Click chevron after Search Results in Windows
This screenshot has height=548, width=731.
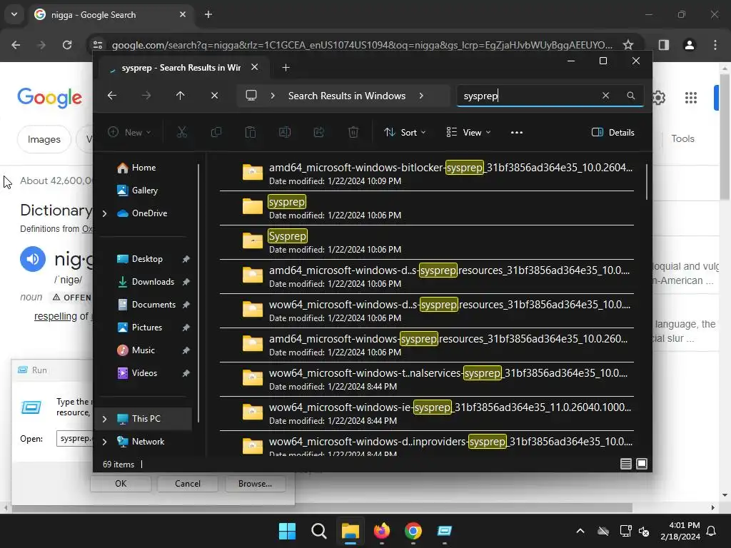pos(421,96)
